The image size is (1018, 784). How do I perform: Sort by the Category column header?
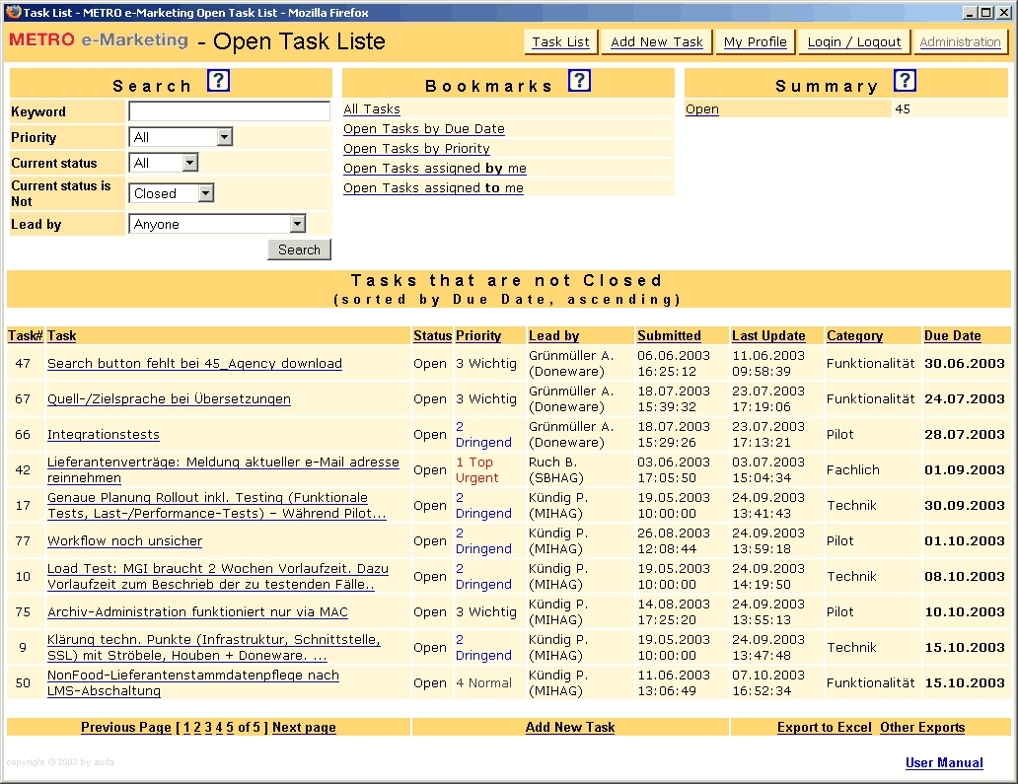854,335
